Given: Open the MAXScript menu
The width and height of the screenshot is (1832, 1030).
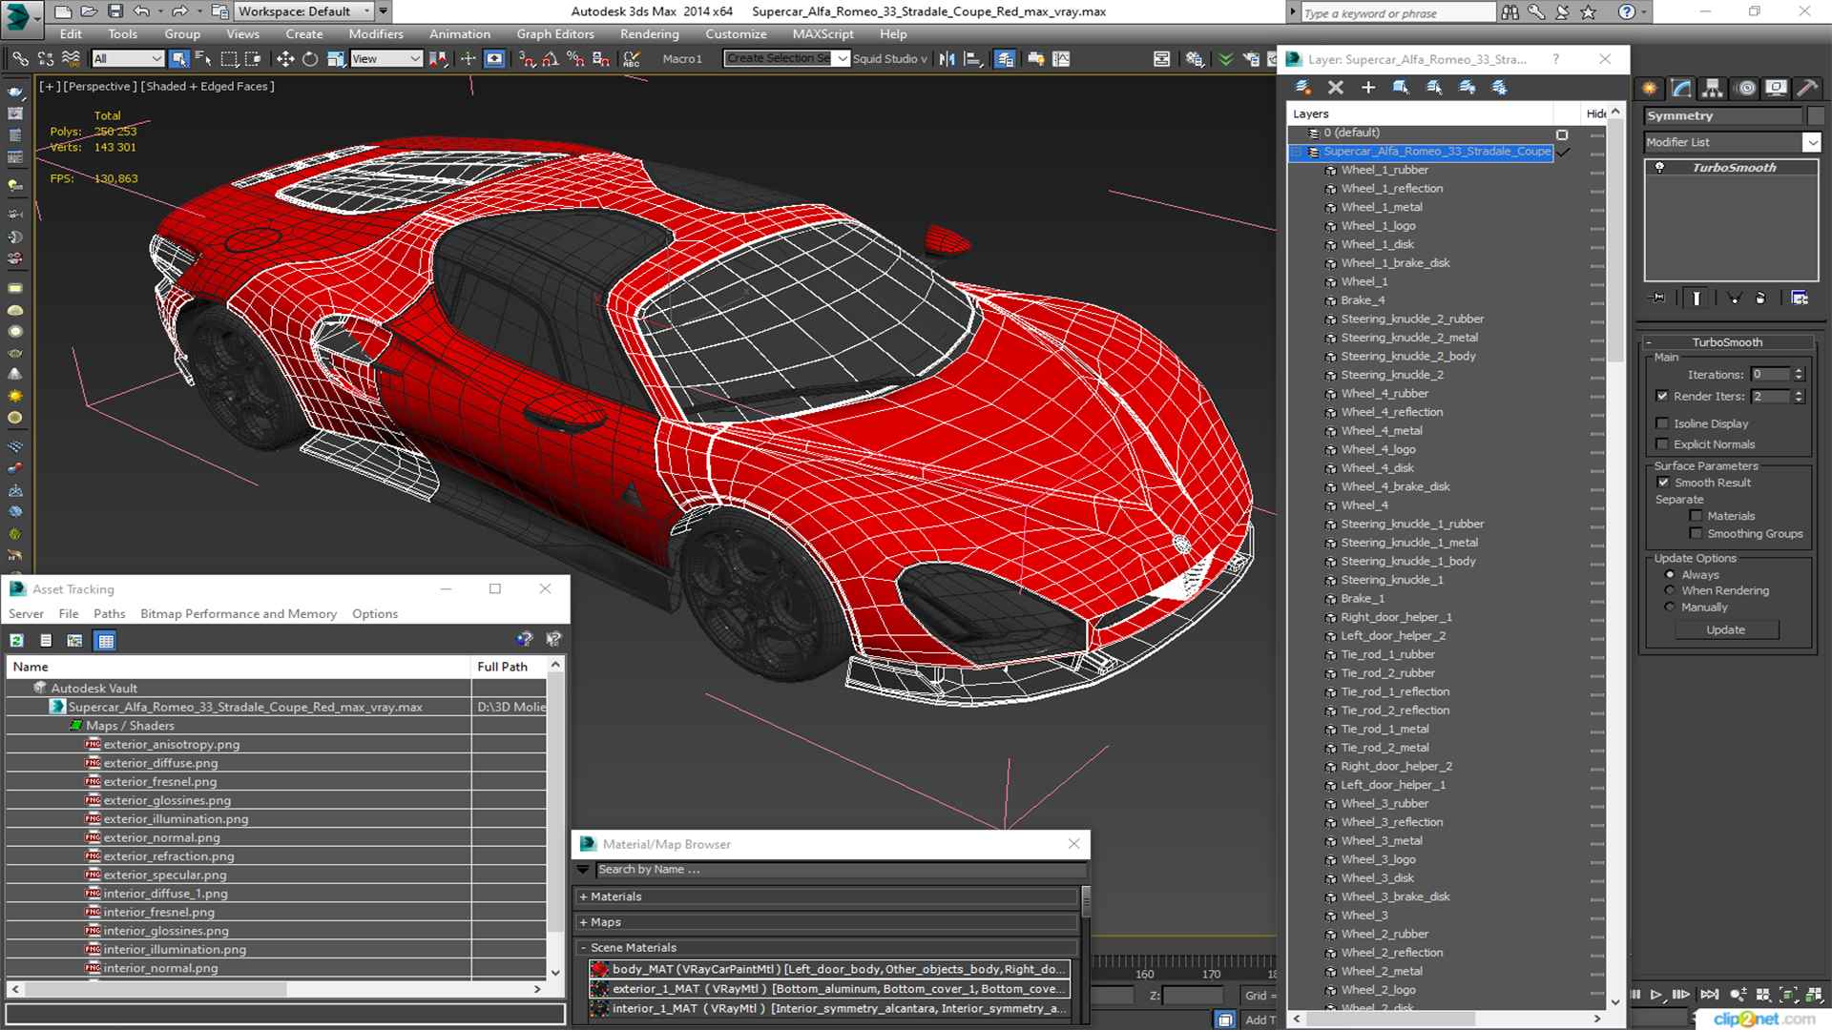Looking at the screenshot, I should click(822, 34).
